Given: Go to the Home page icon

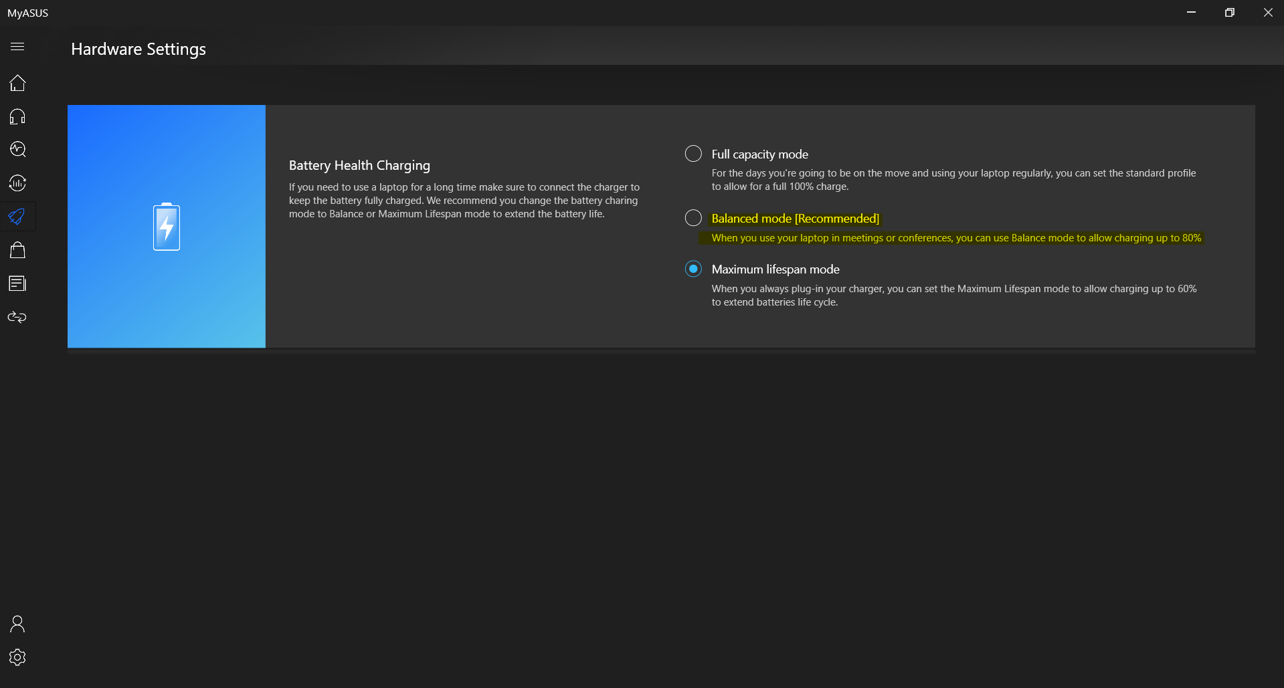Looking at the screenshot, I should 17,83.
